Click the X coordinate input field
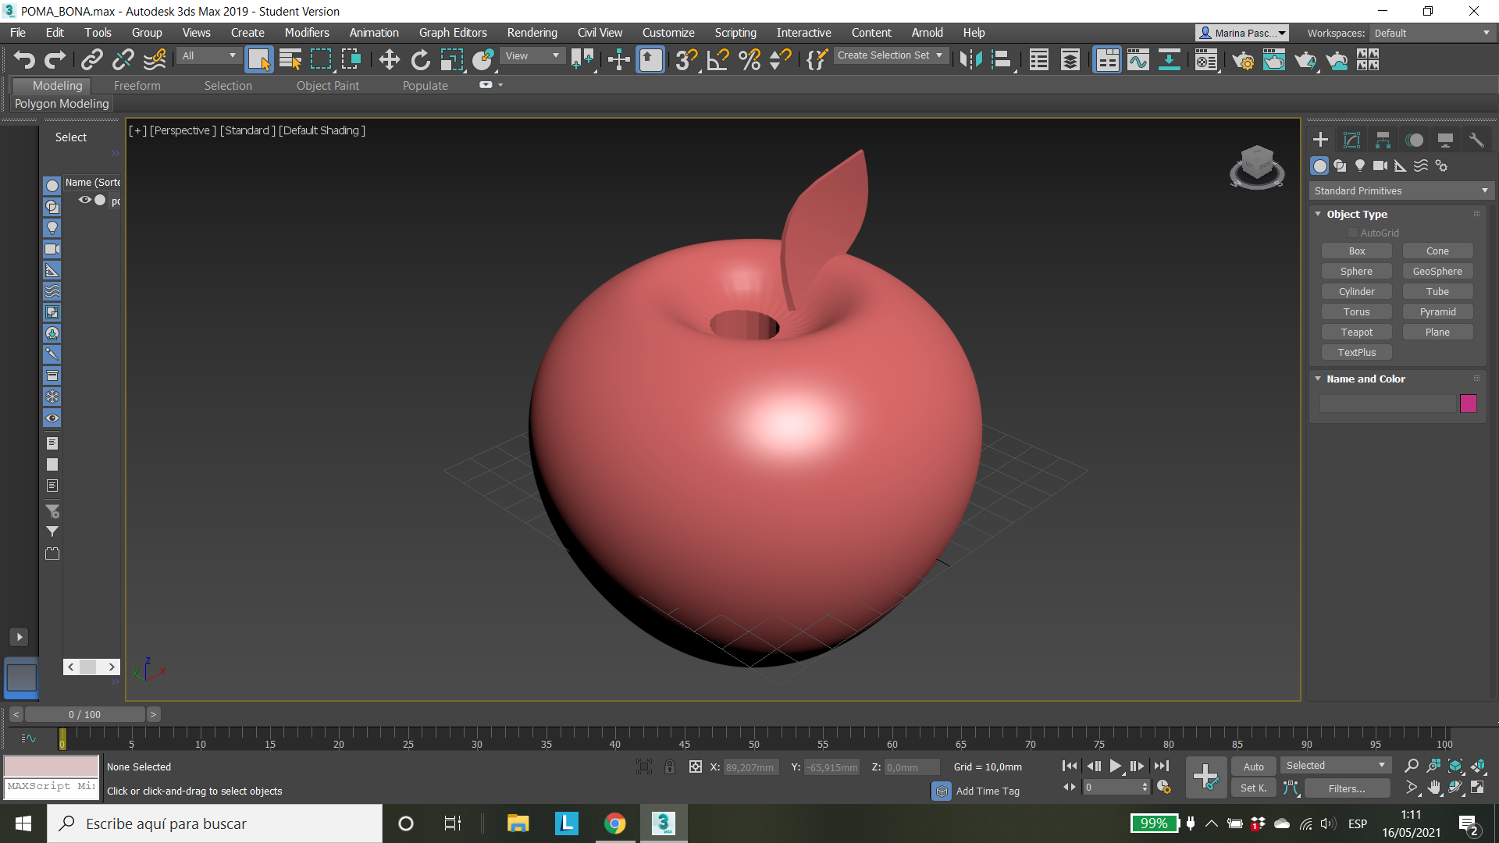 coord(753,767)
